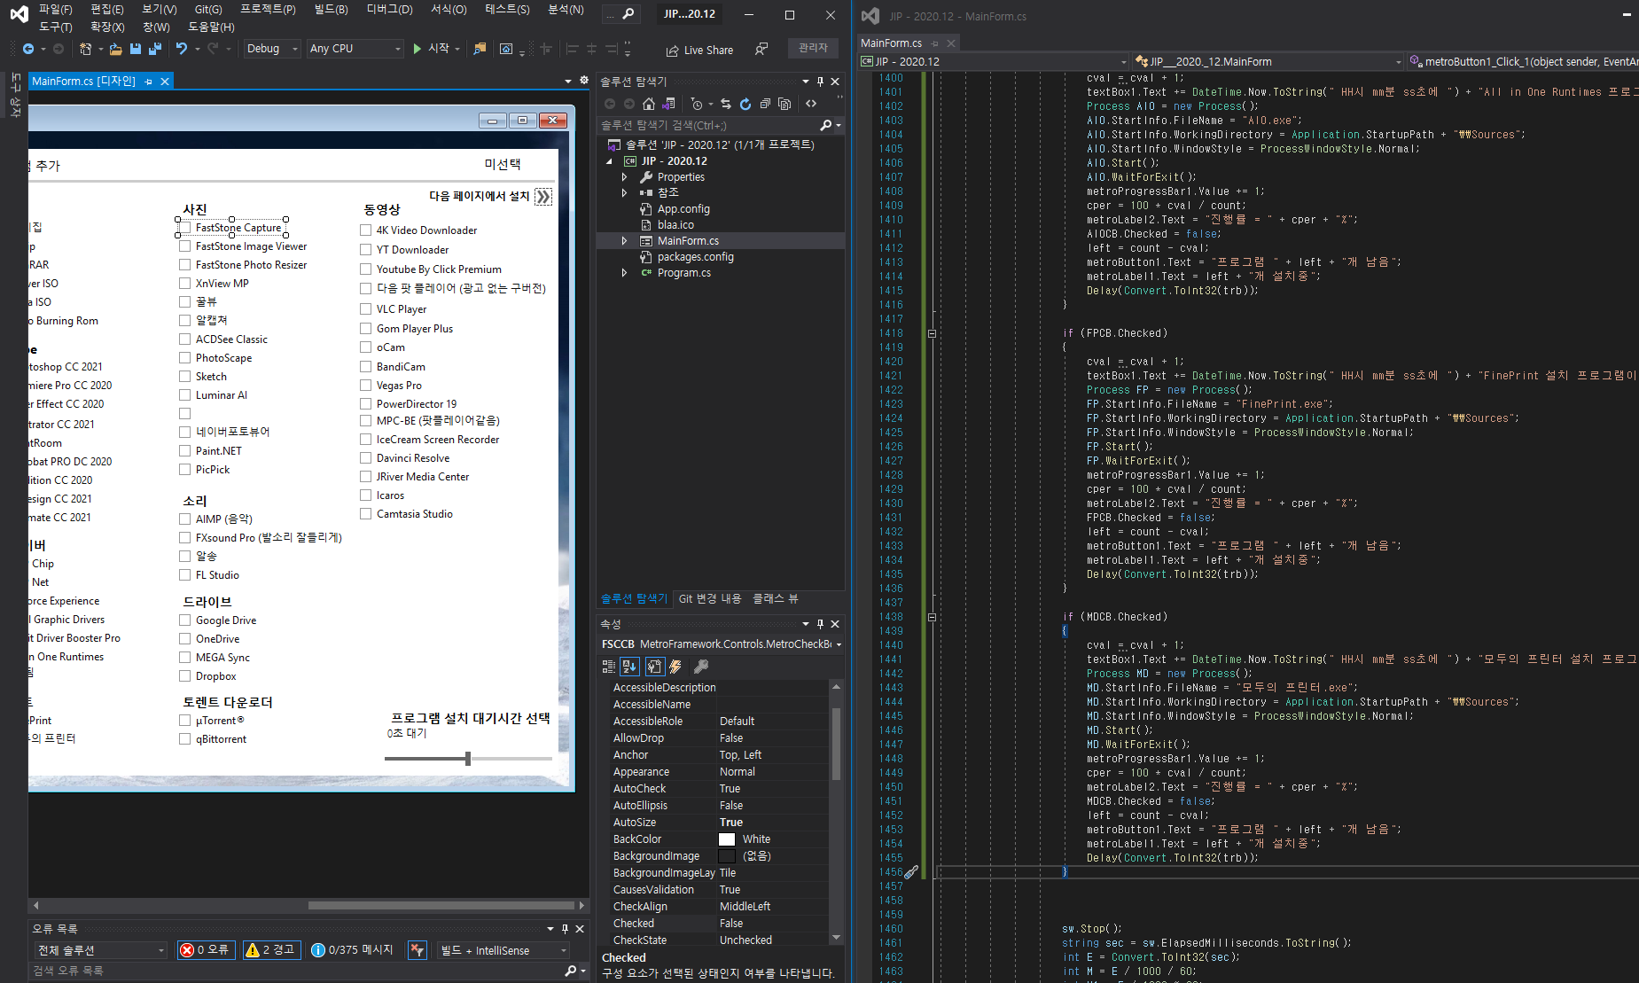Check the 4K Video Downloader checkbox
The width and height of the screenshot is (1639, 983).
[x=365, y=230]
